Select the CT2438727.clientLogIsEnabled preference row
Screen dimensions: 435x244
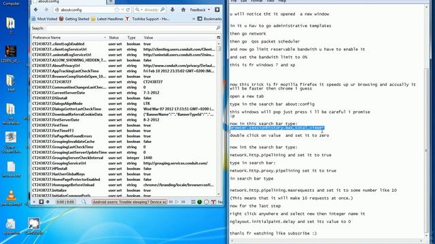click(124, 44)
